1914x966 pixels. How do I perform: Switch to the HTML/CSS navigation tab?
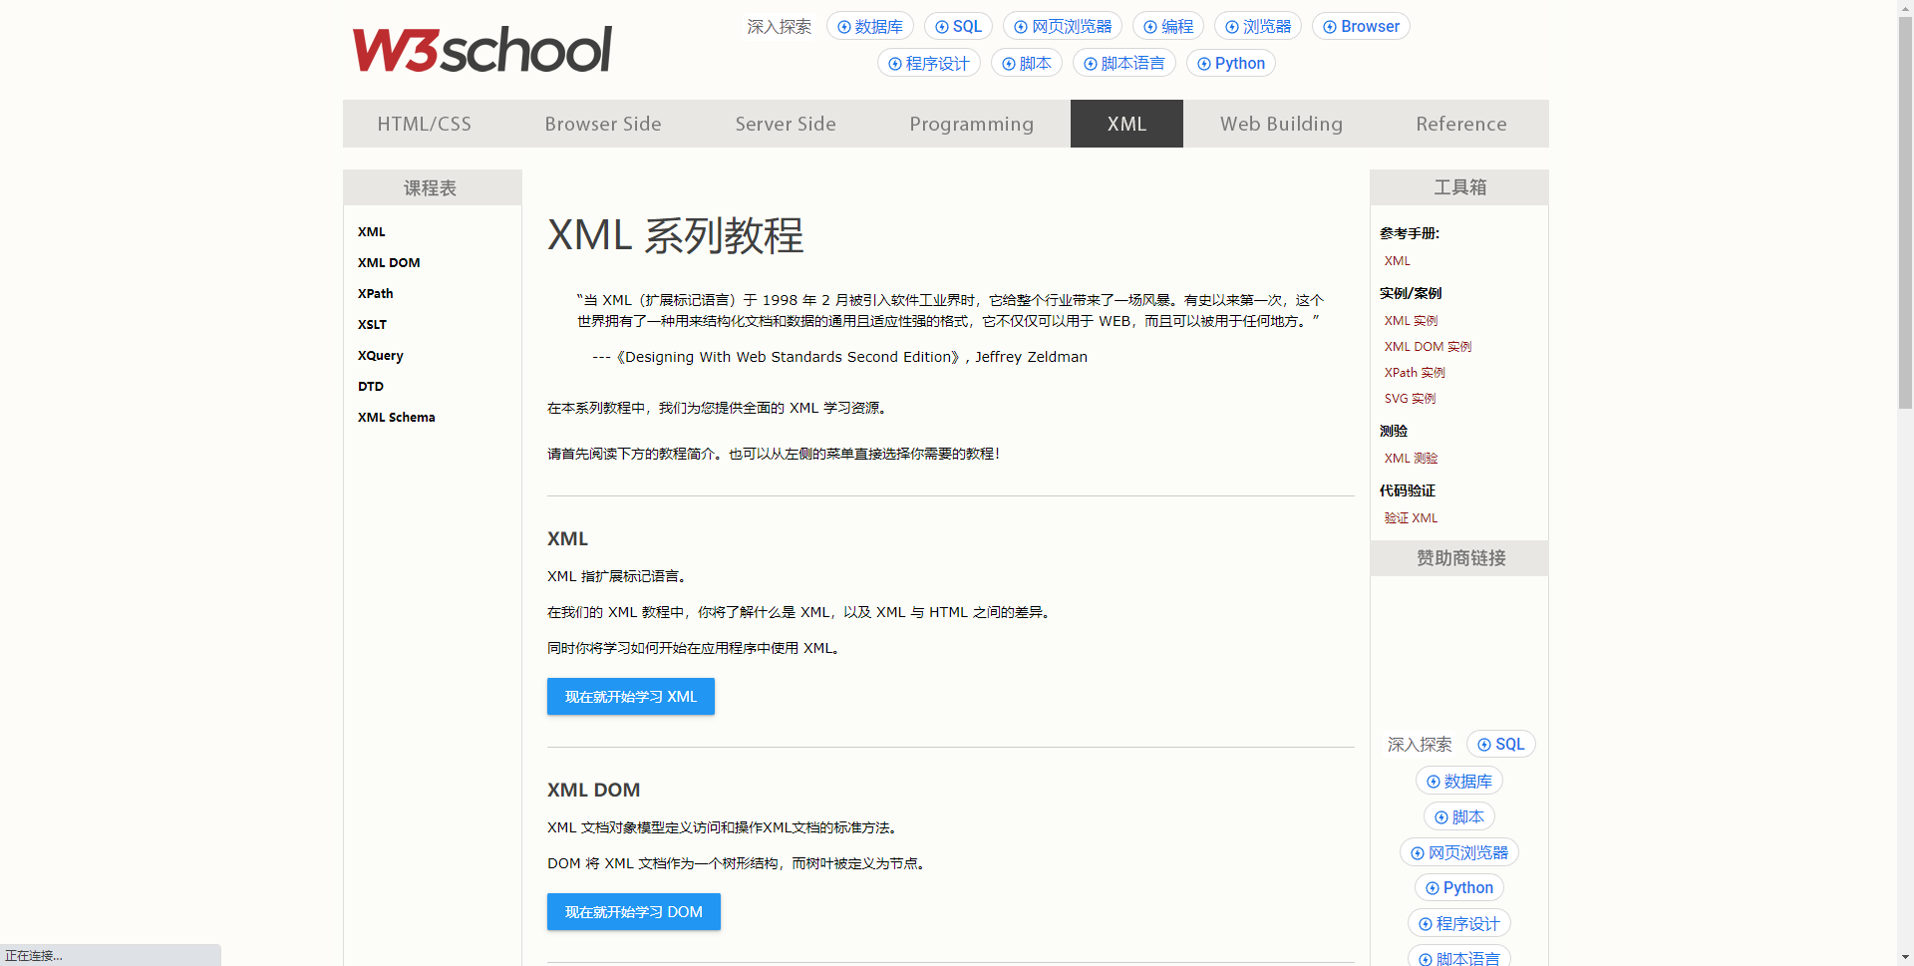[x=424, y=124]
